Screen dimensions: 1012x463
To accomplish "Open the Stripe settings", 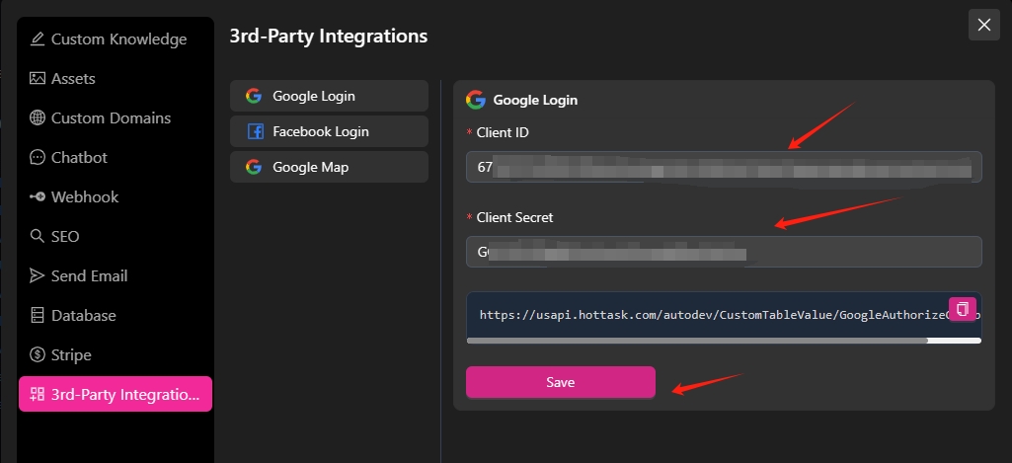I will pyautogui.click(x=117, y=354).
